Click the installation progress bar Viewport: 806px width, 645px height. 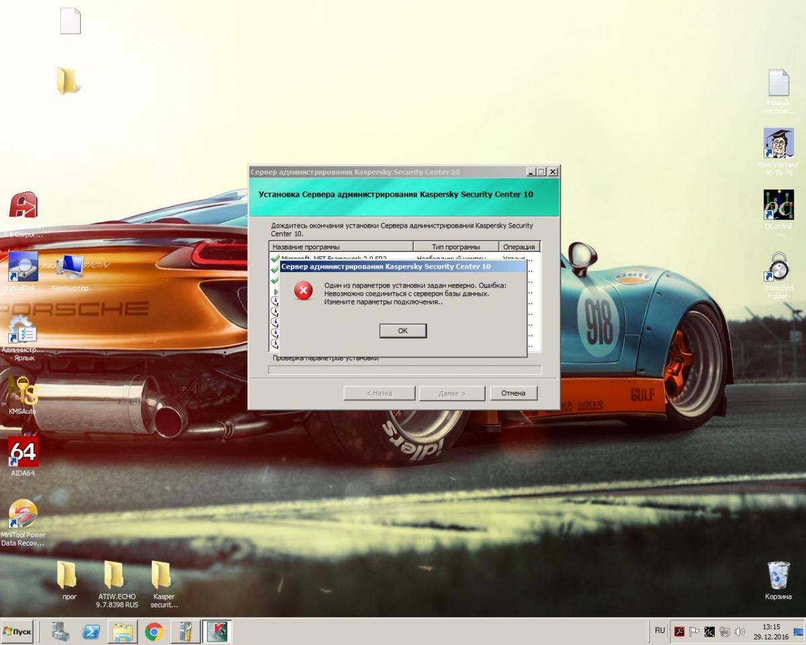tap(405, 370)
